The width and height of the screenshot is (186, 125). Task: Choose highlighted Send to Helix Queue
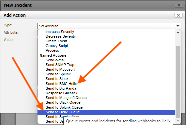pos(106,112)
